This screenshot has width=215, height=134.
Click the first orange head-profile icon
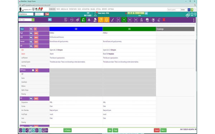click(x=101, y=20)
